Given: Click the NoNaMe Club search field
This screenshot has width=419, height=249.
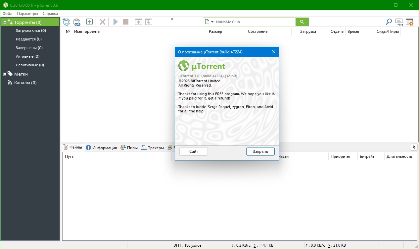Looking at the screenshot, I should pos(255,22).
